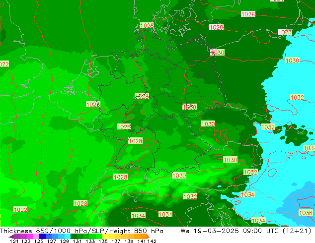
Task: Click the time text 09:00 UTC
Action: (261, 231)
